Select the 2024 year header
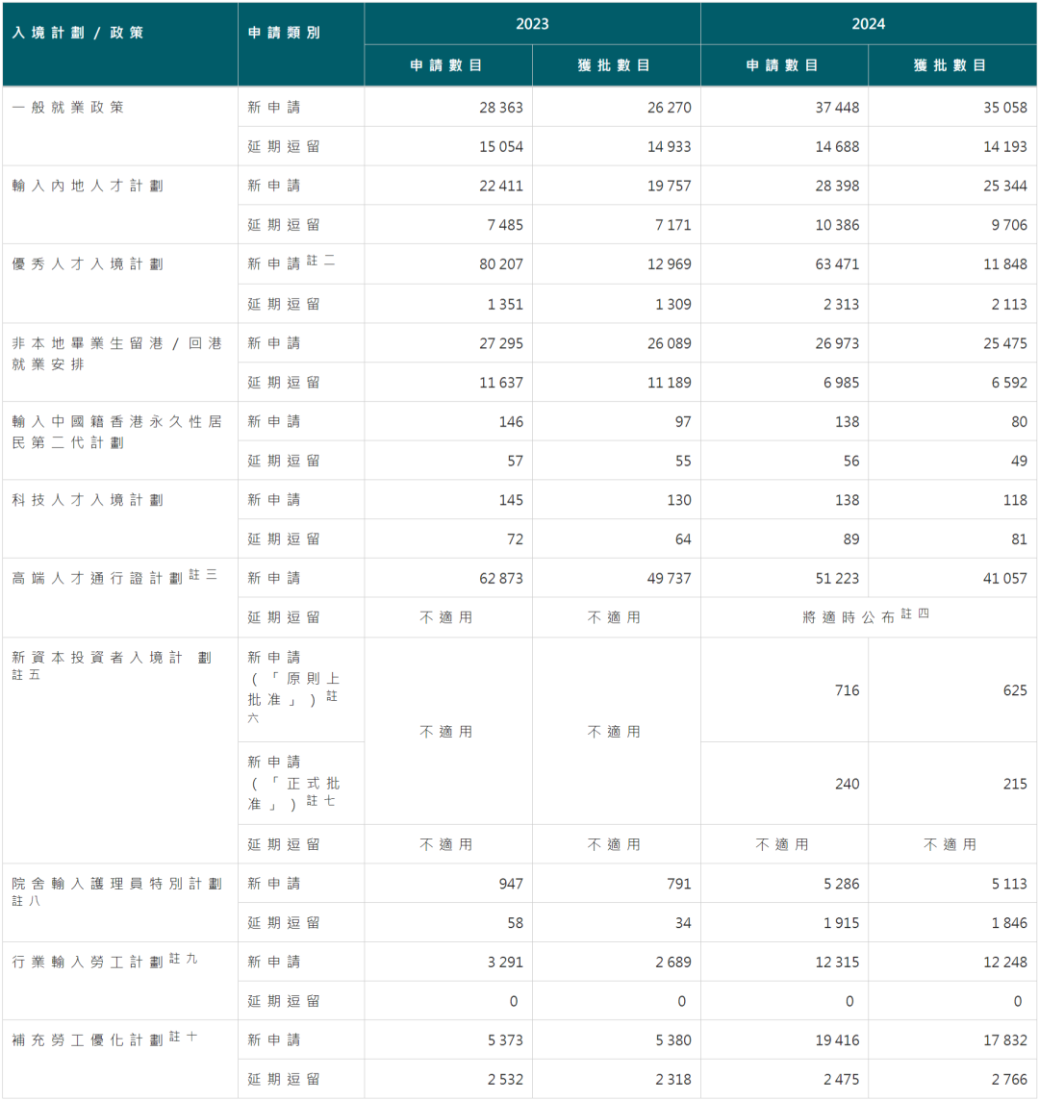 pos(869,24)
